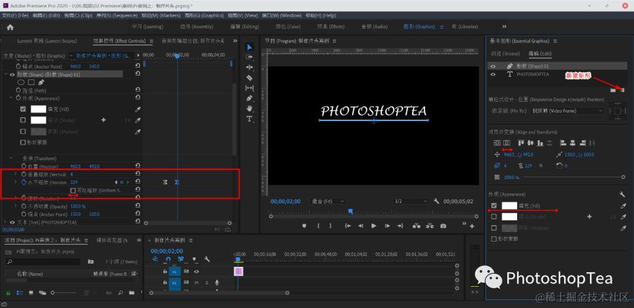This screenshot has height=308, width=634.
Task: Reset Vertical scale parameter
Action: pyautogui.click(x=137, y=174)
